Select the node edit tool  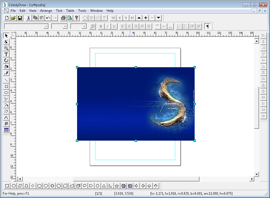pos(6,42)
